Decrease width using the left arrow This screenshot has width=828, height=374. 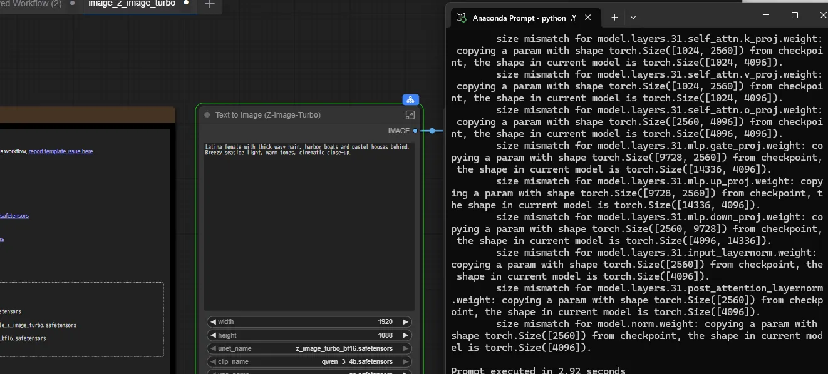(x=213, y=322)
